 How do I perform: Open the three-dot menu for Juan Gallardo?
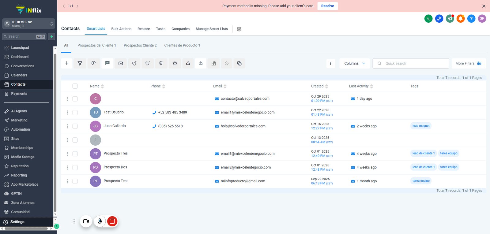coord(67,126)
